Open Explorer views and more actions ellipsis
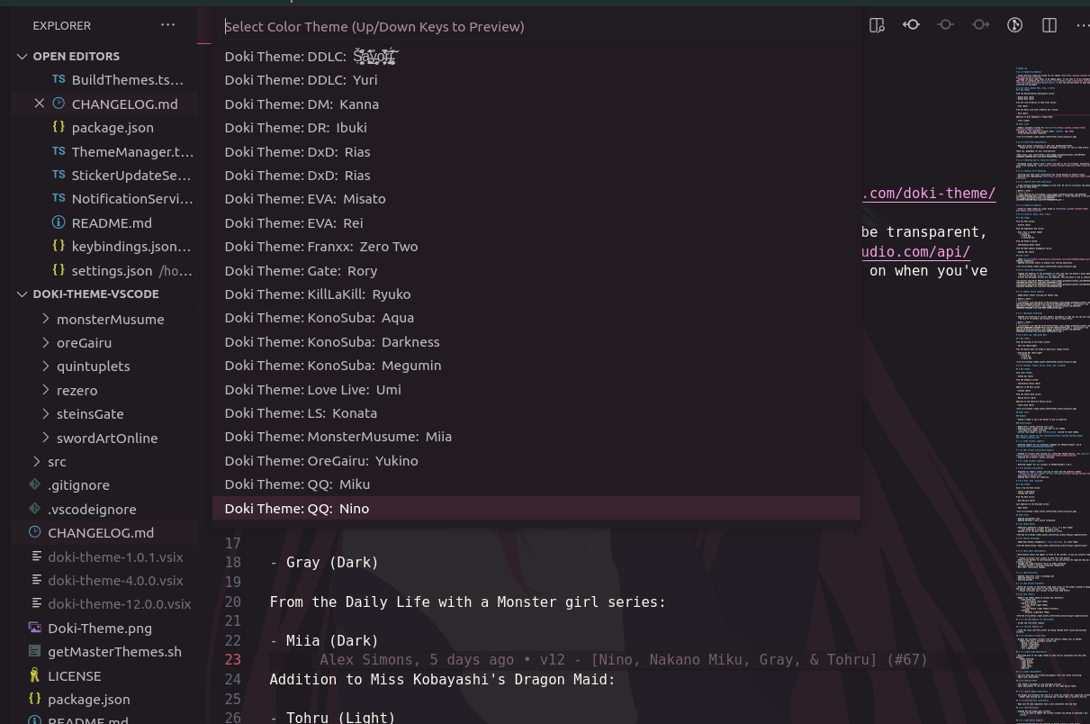 pos(168,25)
